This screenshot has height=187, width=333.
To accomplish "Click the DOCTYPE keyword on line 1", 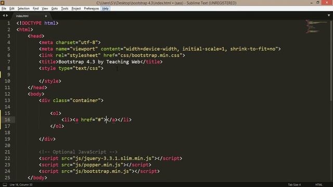I will pyautogui.click(x=32, y=23).
